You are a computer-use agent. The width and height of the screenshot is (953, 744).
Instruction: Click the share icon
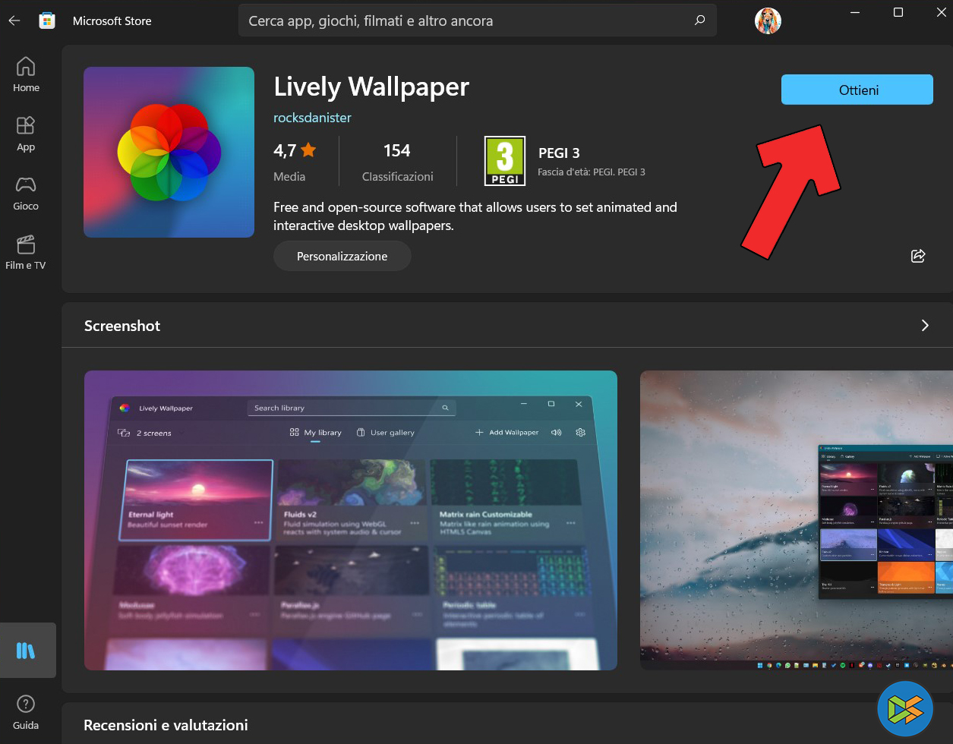918,256
